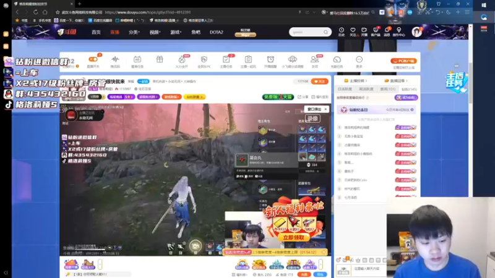The image size is (495, 278).
Task: Open the Windows Start button
Action: 484,5
